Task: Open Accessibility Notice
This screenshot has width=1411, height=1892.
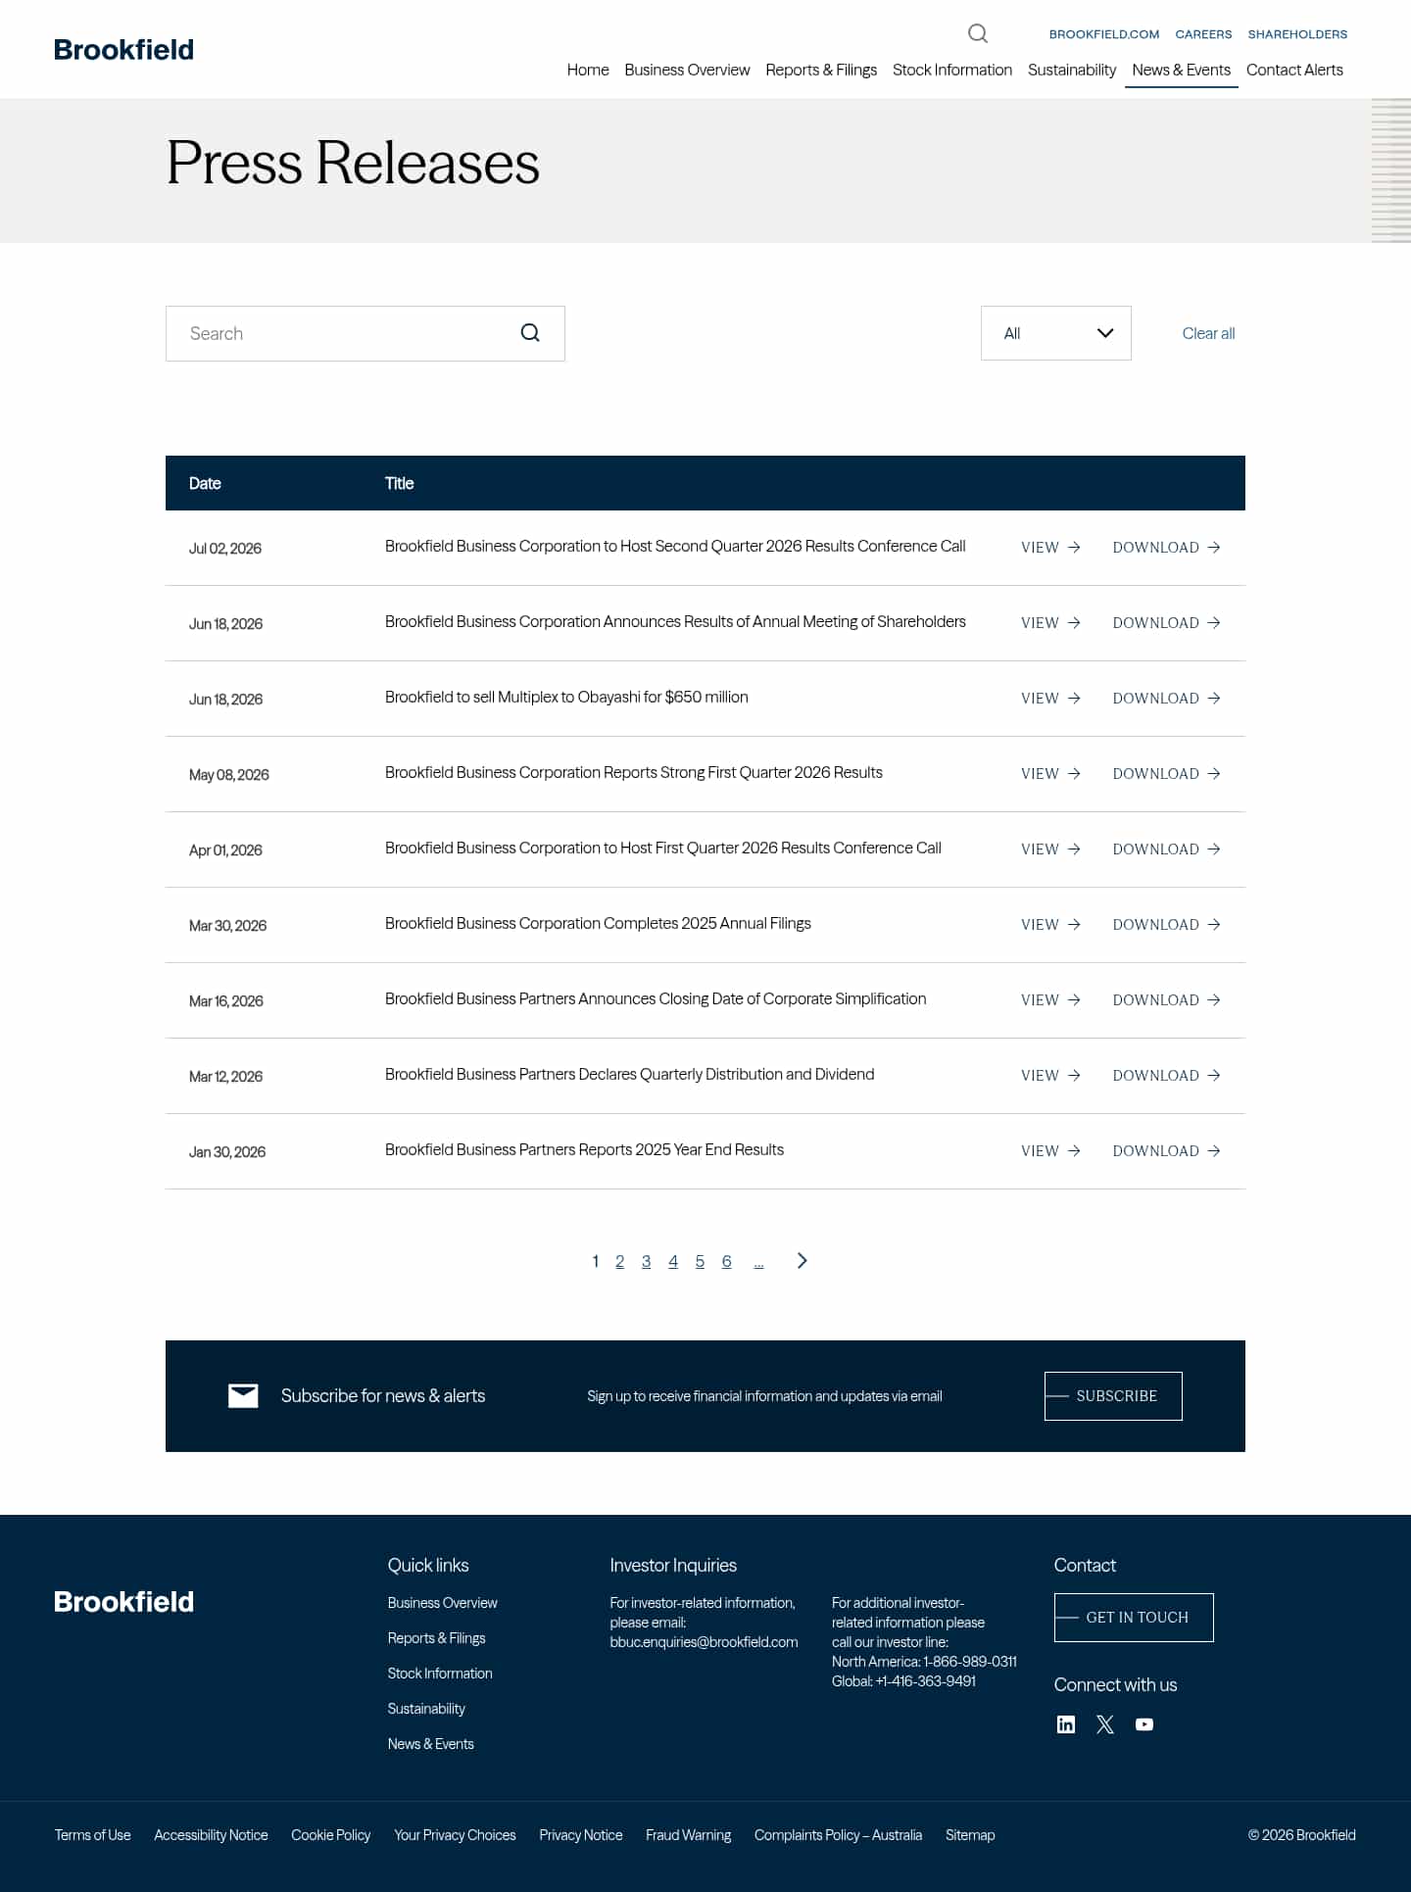Action: coord(211,1835)
